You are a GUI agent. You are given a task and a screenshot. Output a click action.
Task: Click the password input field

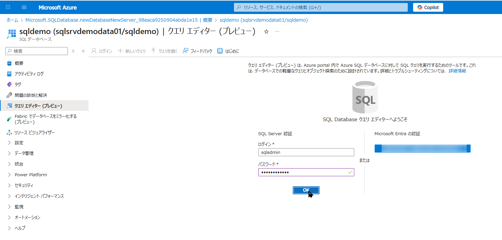[302, 172]
